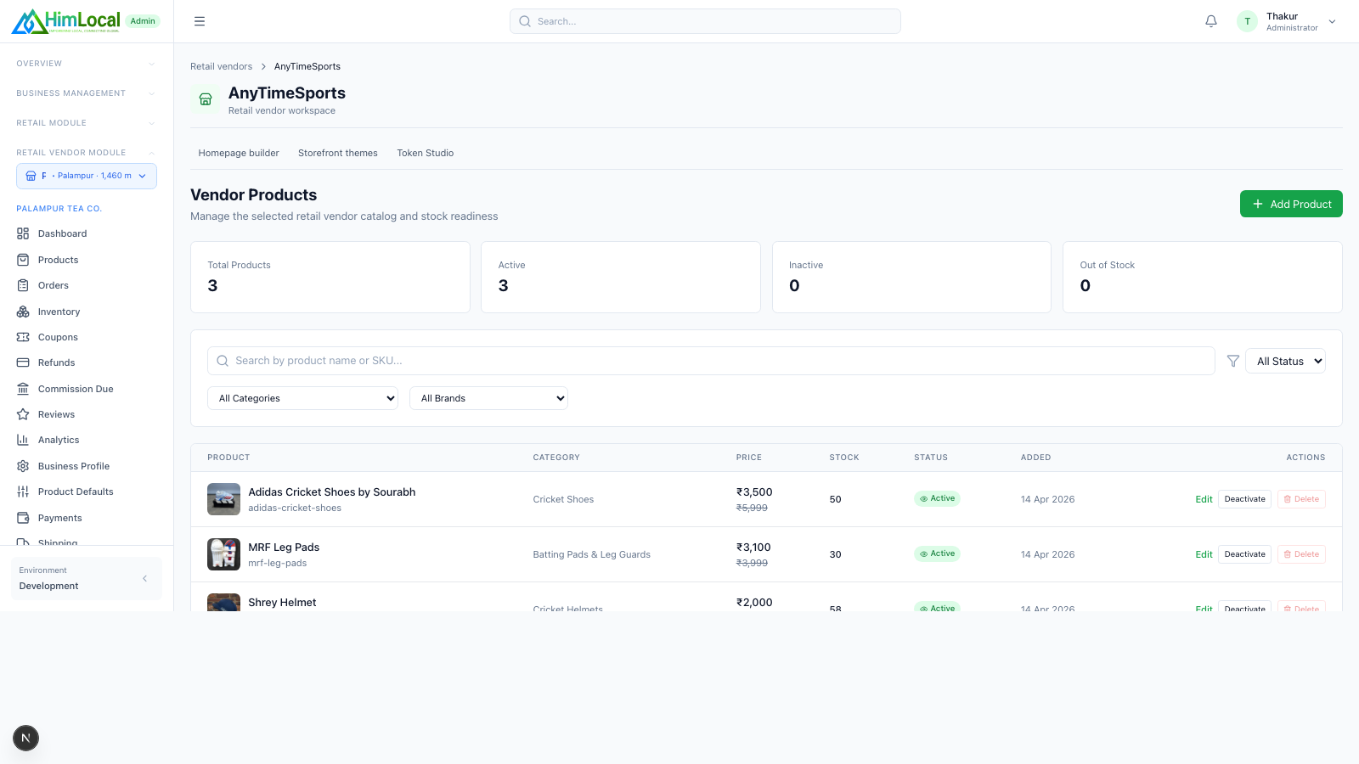1359x764 pixels.
Task: Toggle the hamburger sidebar menu
Action: pyautogui.click(x=200, y=21)
